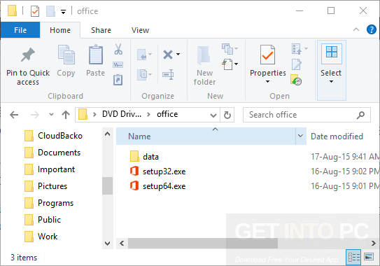
Task: Switch to Details view icon
Action: point(353,257)
